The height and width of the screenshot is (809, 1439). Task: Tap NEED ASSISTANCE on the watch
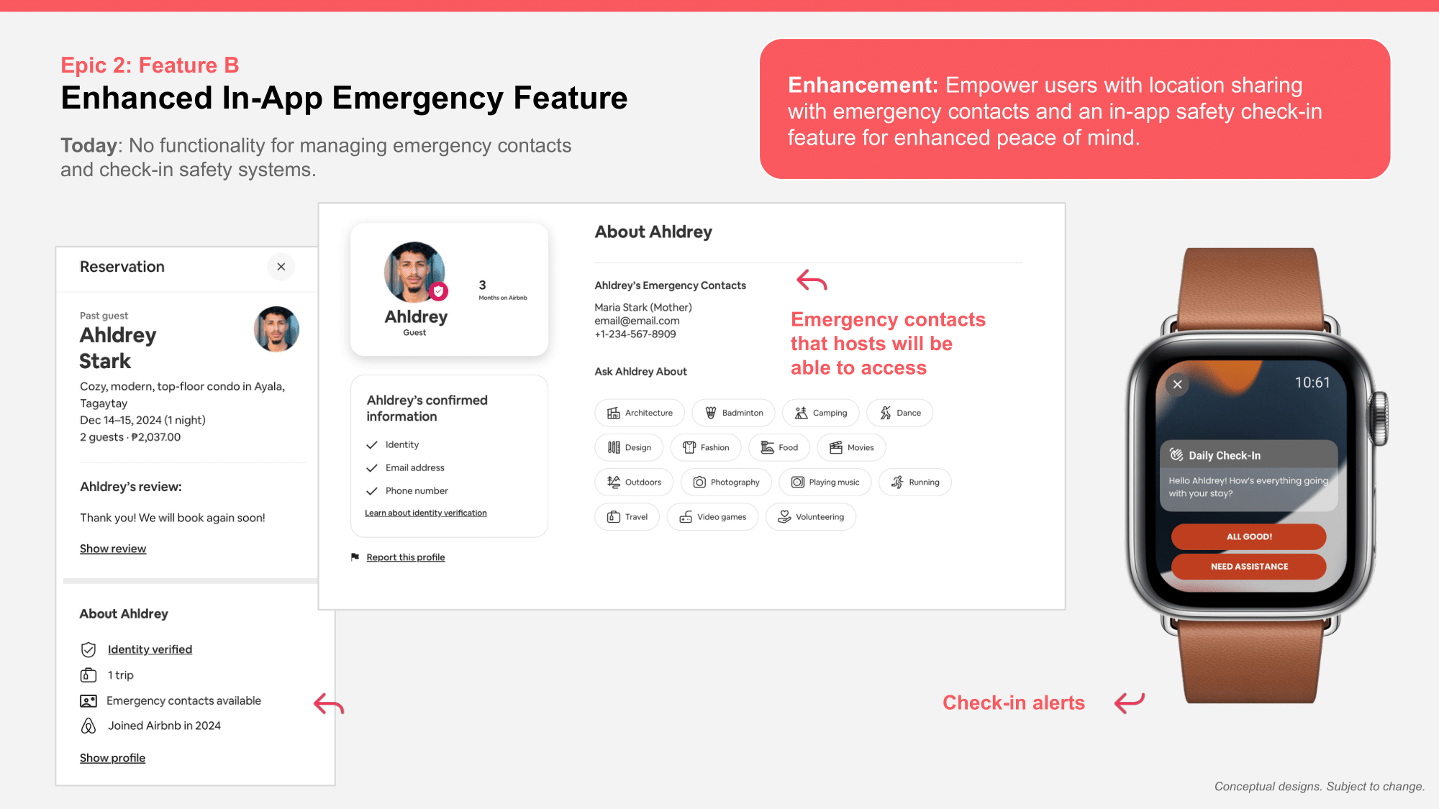(x=1248, y=567)
